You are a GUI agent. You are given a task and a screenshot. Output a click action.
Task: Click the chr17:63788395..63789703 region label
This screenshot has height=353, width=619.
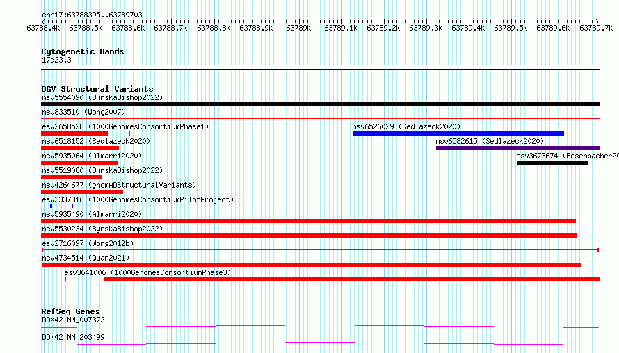pos(92,15)
